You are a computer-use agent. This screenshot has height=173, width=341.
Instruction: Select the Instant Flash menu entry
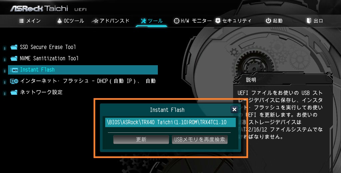coord(83,70)
